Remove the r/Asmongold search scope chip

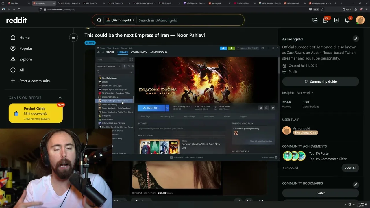click(x=134, y=20)
